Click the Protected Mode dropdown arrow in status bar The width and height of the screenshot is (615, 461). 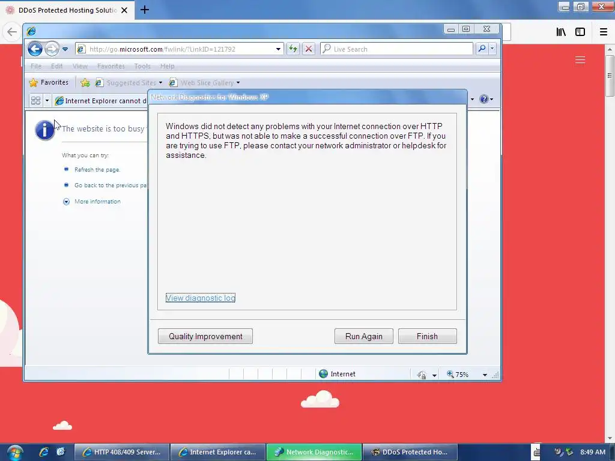(434, 375)
